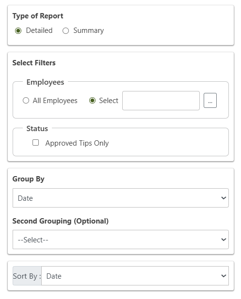The height and width of the screenshot is (299, 241).
Task: Click the Approved Tips Only label text
Action: (x=77, y=143)
